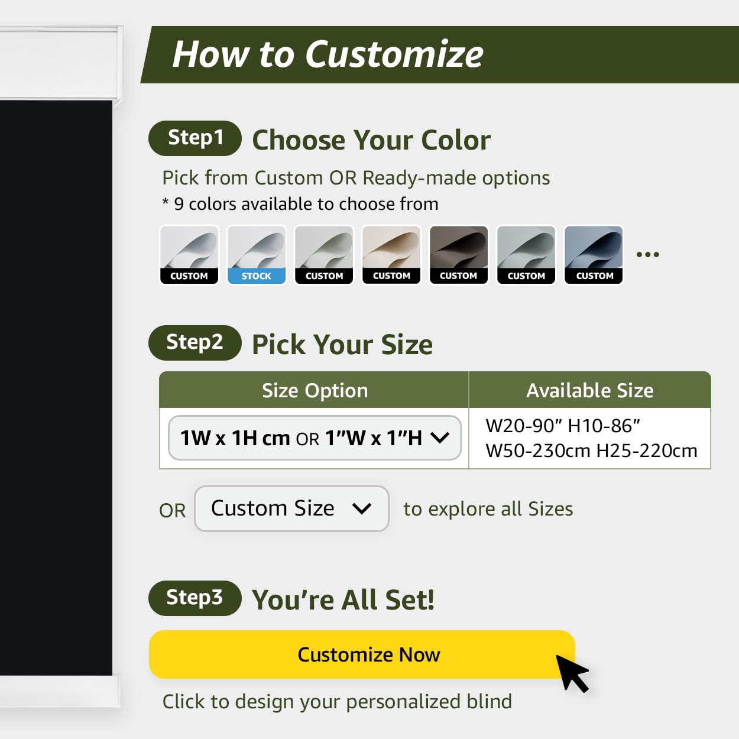Screen dimensions: 739x739
Task: Pick the sage green custom swatch
Action: [x=324, y=255]
